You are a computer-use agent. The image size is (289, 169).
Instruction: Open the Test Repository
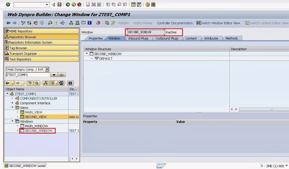tap(42, 59)
